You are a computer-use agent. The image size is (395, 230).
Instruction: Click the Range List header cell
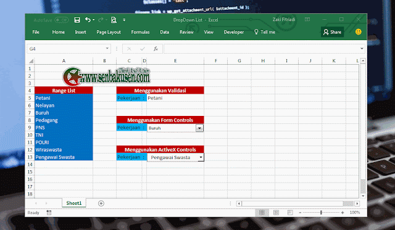pyautogui.click(x=64, y=91)
